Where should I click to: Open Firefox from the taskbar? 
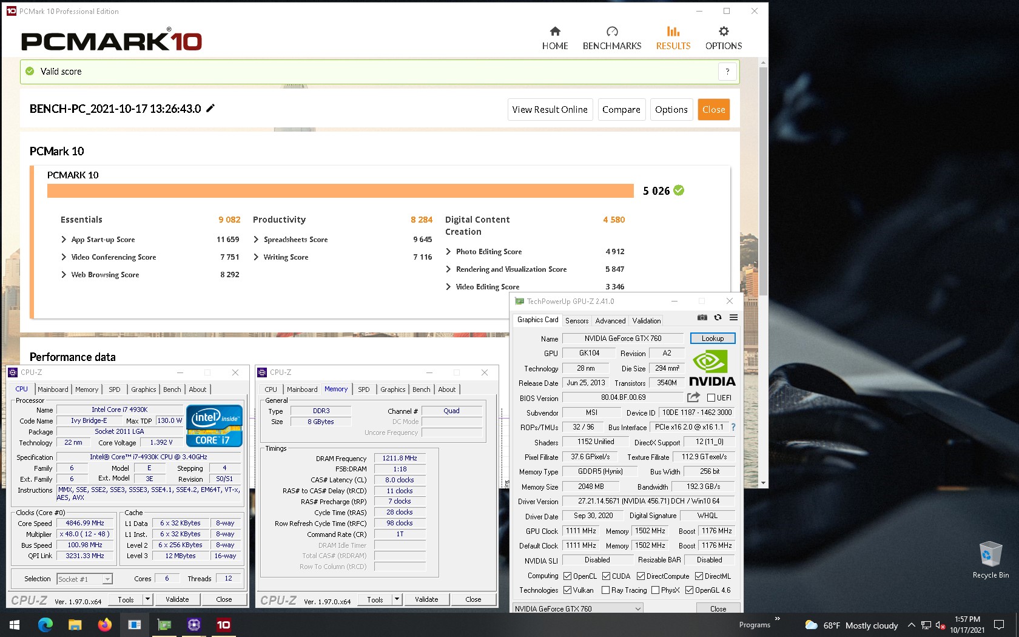(104, 625)
